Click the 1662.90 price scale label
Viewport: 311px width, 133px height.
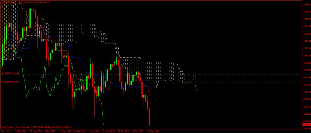(306, 85)
